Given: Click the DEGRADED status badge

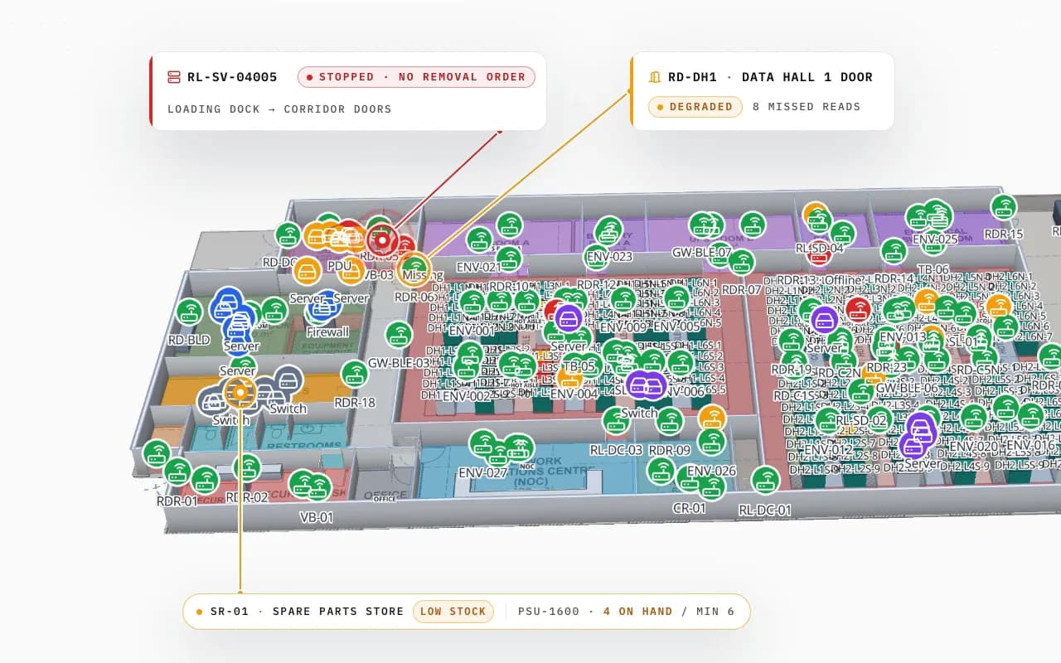Looking at the screenshot, I should click(695, 107).
